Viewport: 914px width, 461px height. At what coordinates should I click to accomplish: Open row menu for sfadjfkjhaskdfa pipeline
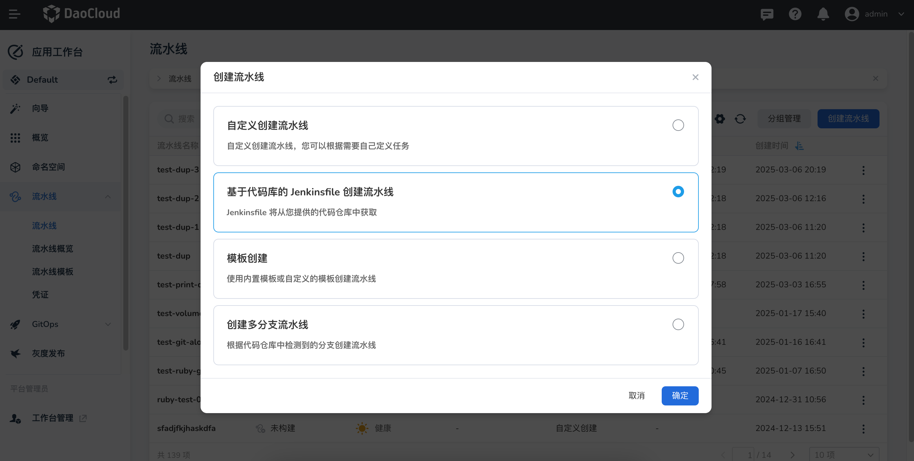click(x=863, y=429)
